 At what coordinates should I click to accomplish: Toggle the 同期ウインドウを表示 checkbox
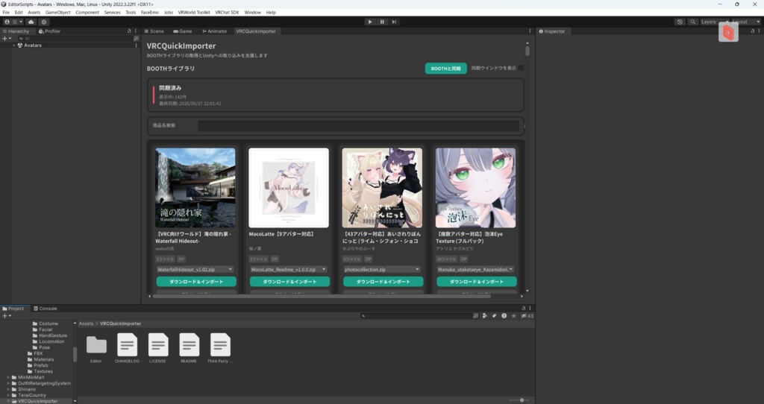pos(521,68)
